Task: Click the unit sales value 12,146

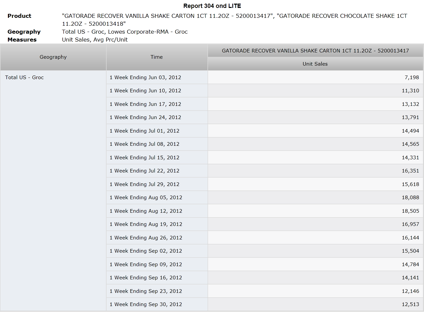Action: coord(410,291)
